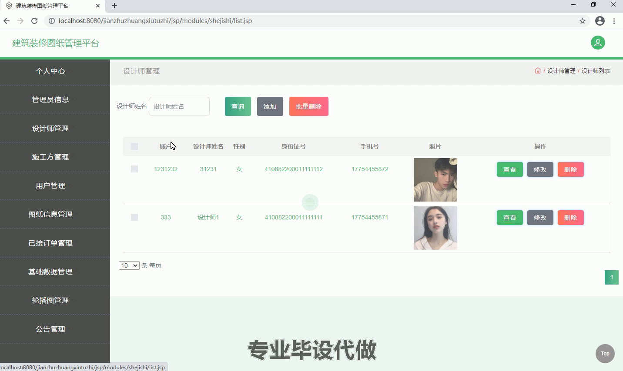The width and height of the screenshot is (623, 371).
Task: Focus the 设计师姓名 search input
Action: pos(179,106)
